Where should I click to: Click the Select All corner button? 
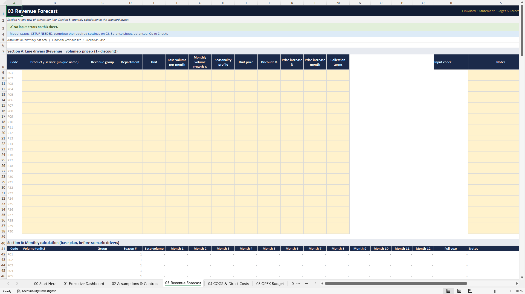click(3, 3)
